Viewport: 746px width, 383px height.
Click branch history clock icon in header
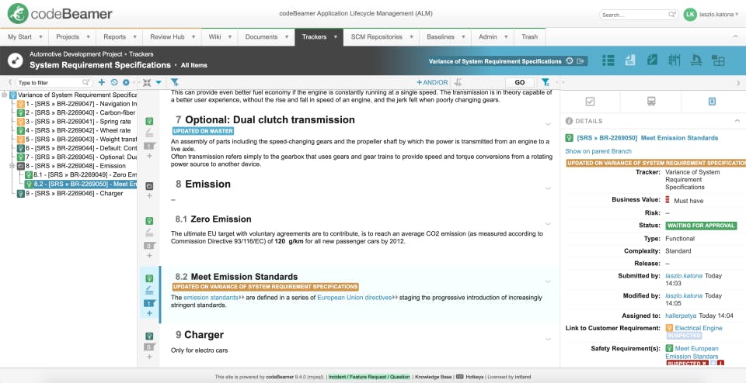pyautogui.click(x=570, y=61)
